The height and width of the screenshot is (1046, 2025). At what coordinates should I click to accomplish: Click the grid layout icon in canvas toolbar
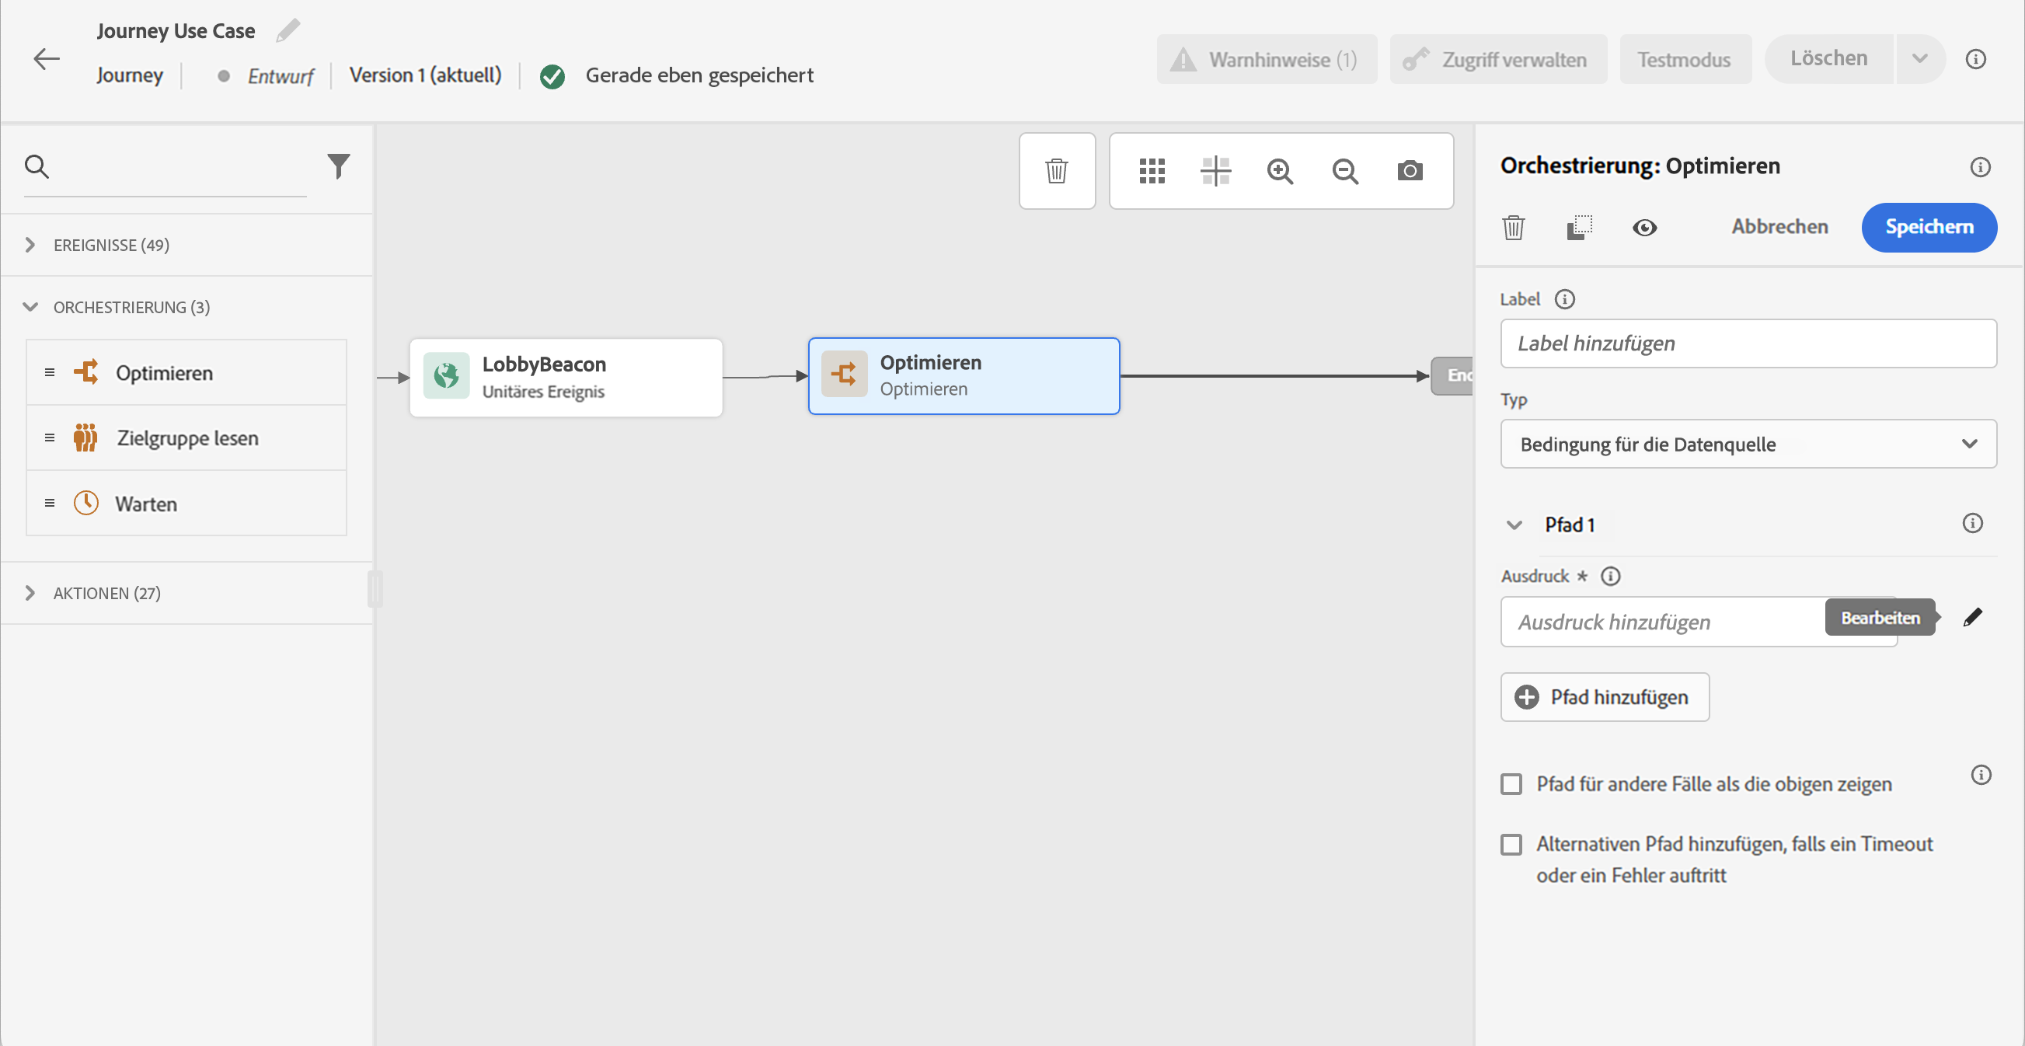1152,170
